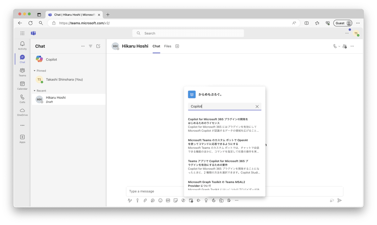Click the からめもぶろぐ app icon
Viewport: 377px width, 225px height.
192,94
